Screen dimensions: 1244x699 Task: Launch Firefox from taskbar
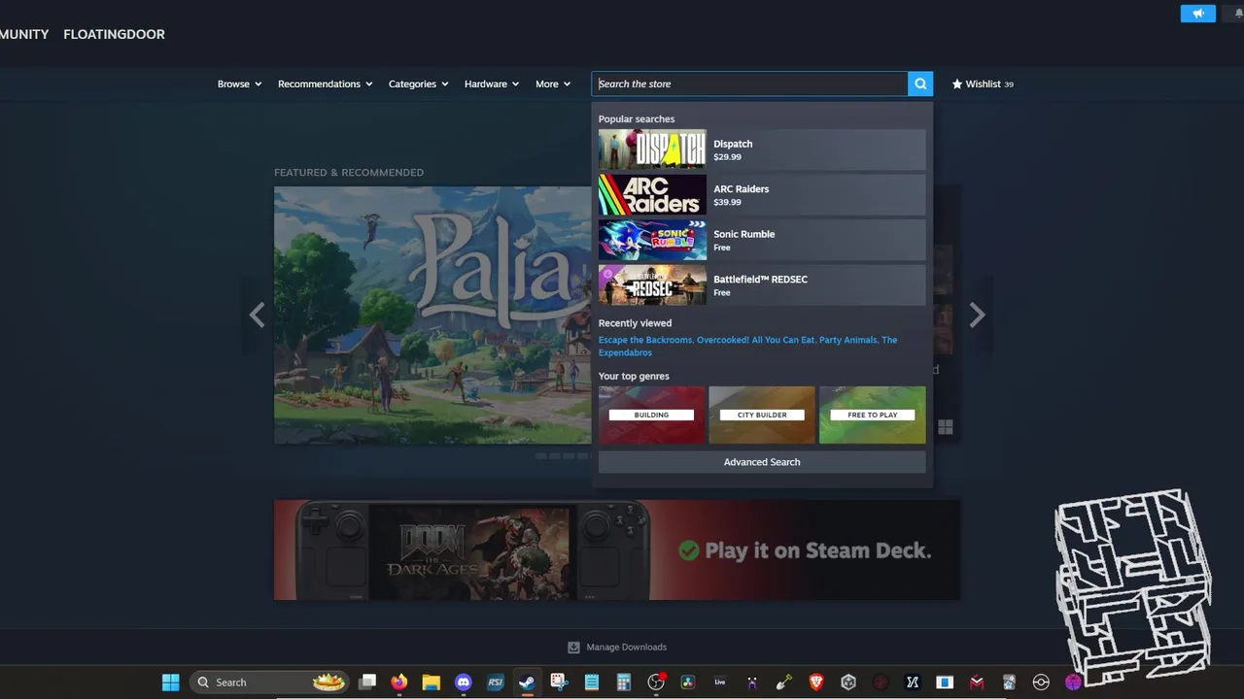click(x=399, y=682)
